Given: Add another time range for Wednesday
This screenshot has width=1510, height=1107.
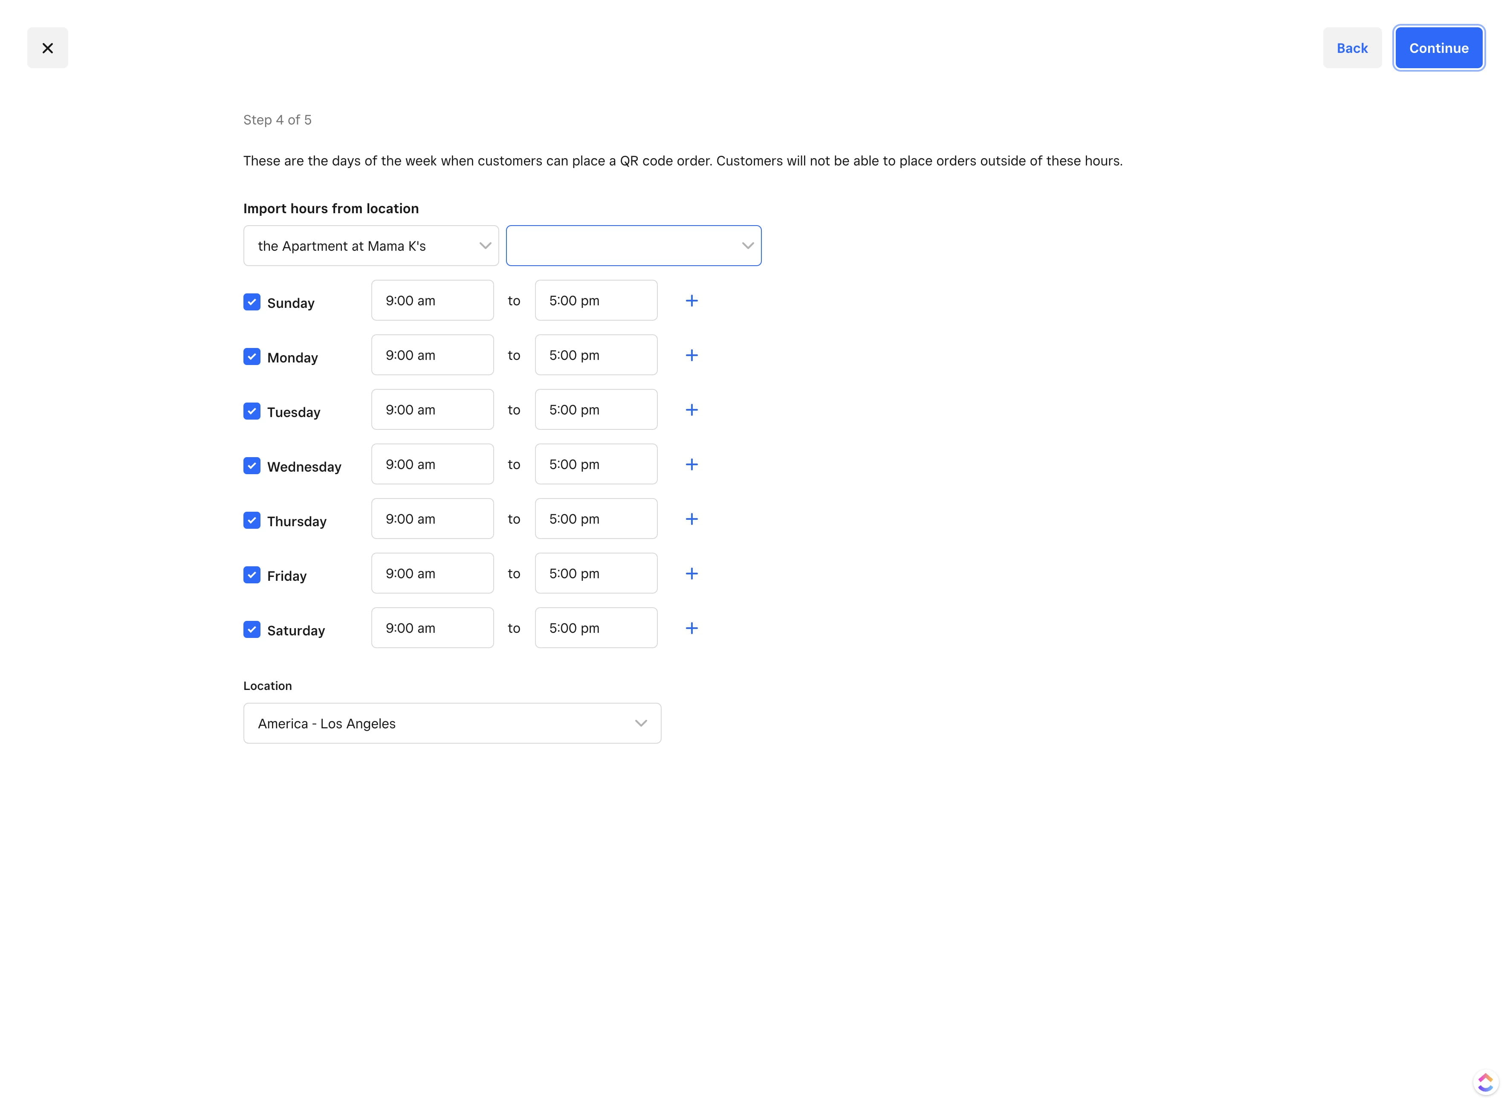Looking at the screenshot, I should click(692, 464).
